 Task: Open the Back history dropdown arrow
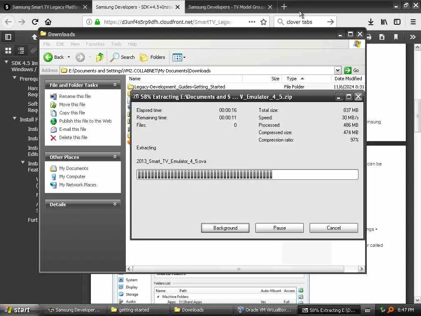[x=69, y=57]
